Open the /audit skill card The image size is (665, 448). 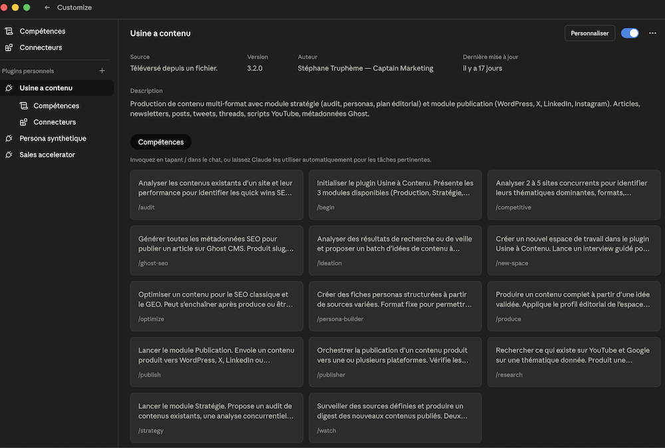click(216, 194)
